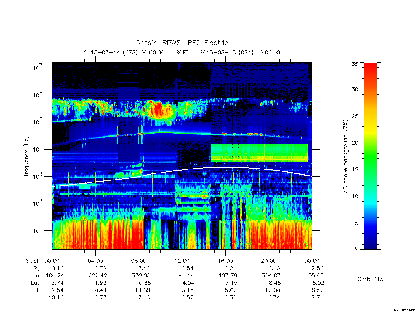Click the Lat value -0.68
Viewport: 416px width, 312px height.
click(143, 283)
